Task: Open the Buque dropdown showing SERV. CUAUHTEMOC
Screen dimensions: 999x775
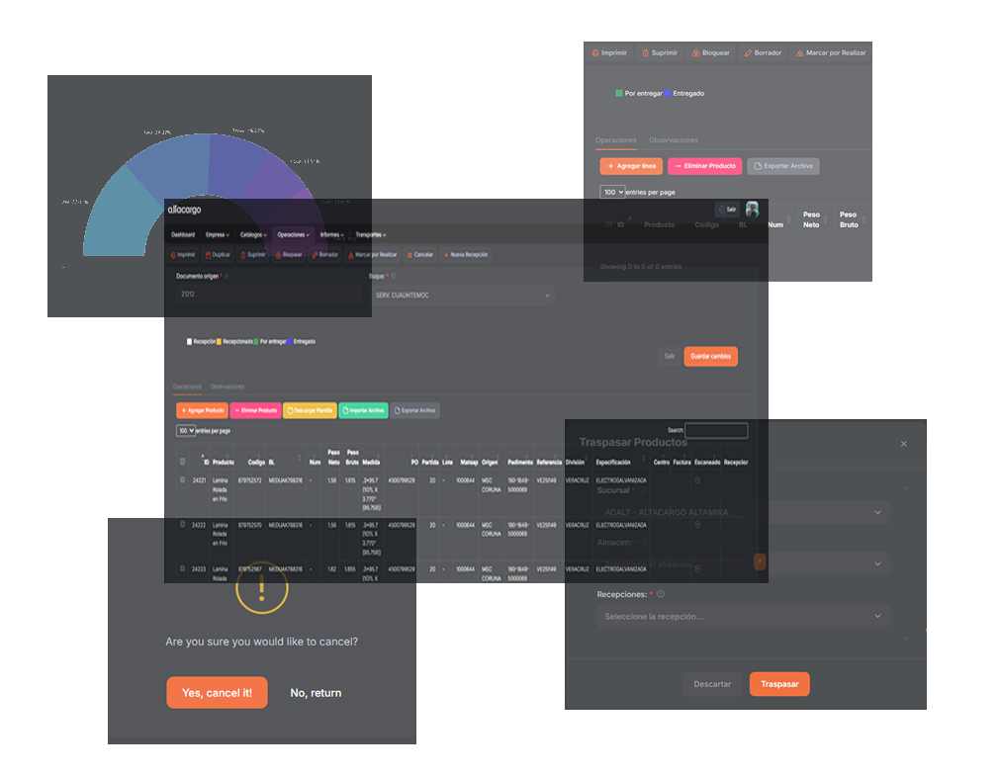Action: click(x=461, y=296)
